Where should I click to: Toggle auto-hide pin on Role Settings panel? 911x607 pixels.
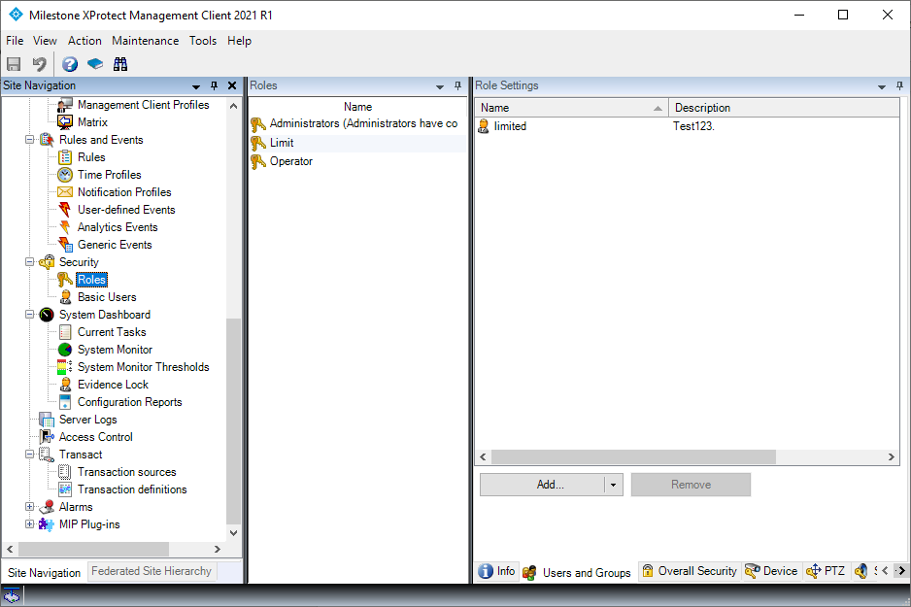pos(899,85)
